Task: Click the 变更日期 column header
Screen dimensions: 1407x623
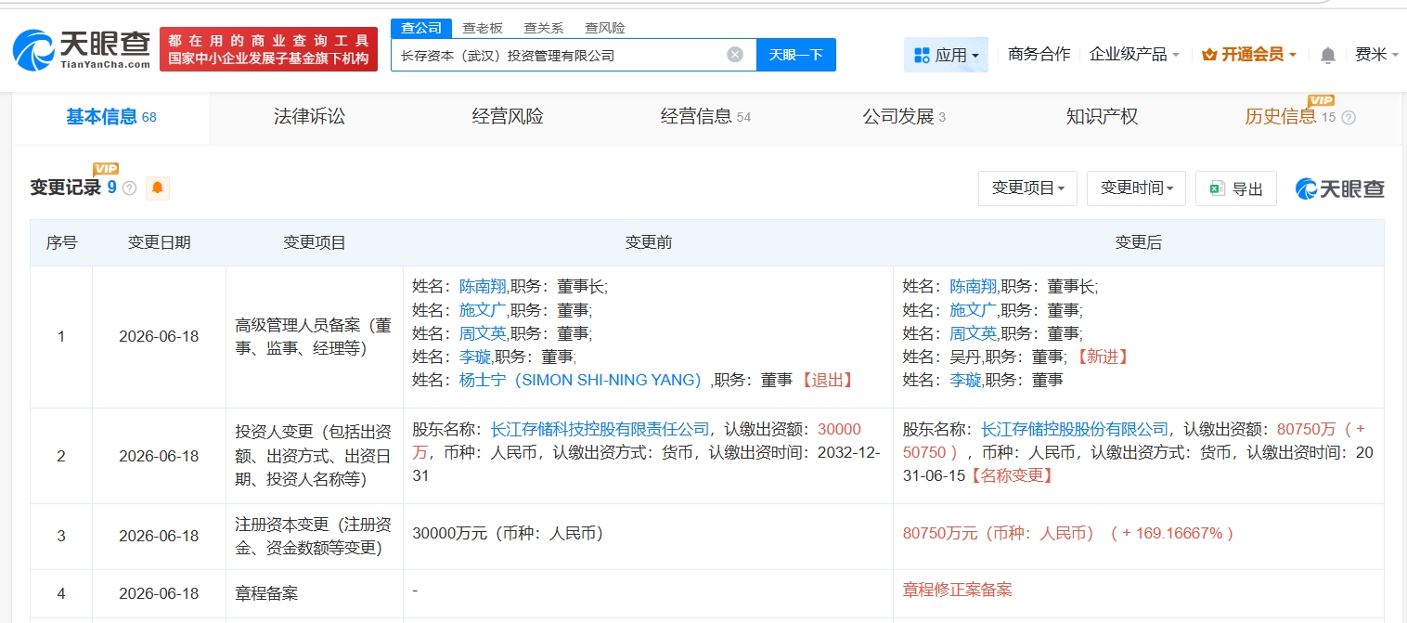Action: 159,242
